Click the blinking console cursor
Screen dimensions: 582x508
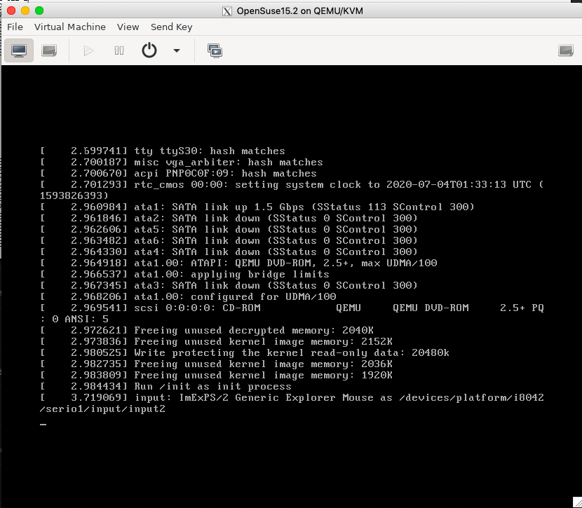pyautogui.click(x=43, y=425)
